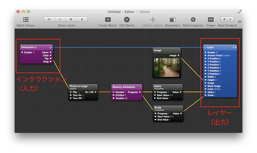Select the Scale Transition patch title

[158, 108]
